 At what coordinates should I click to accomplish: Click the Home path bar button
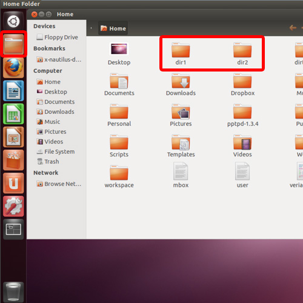(x=113, y=28)
